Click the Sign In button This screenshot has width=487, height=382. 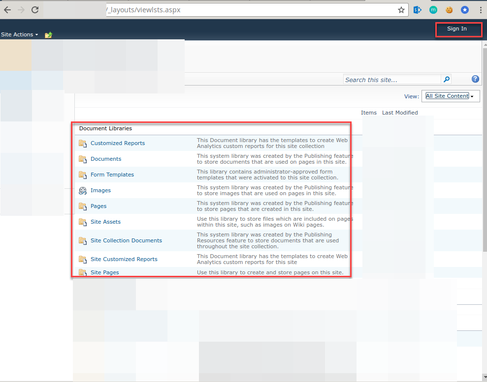click(x=458, y=29)
